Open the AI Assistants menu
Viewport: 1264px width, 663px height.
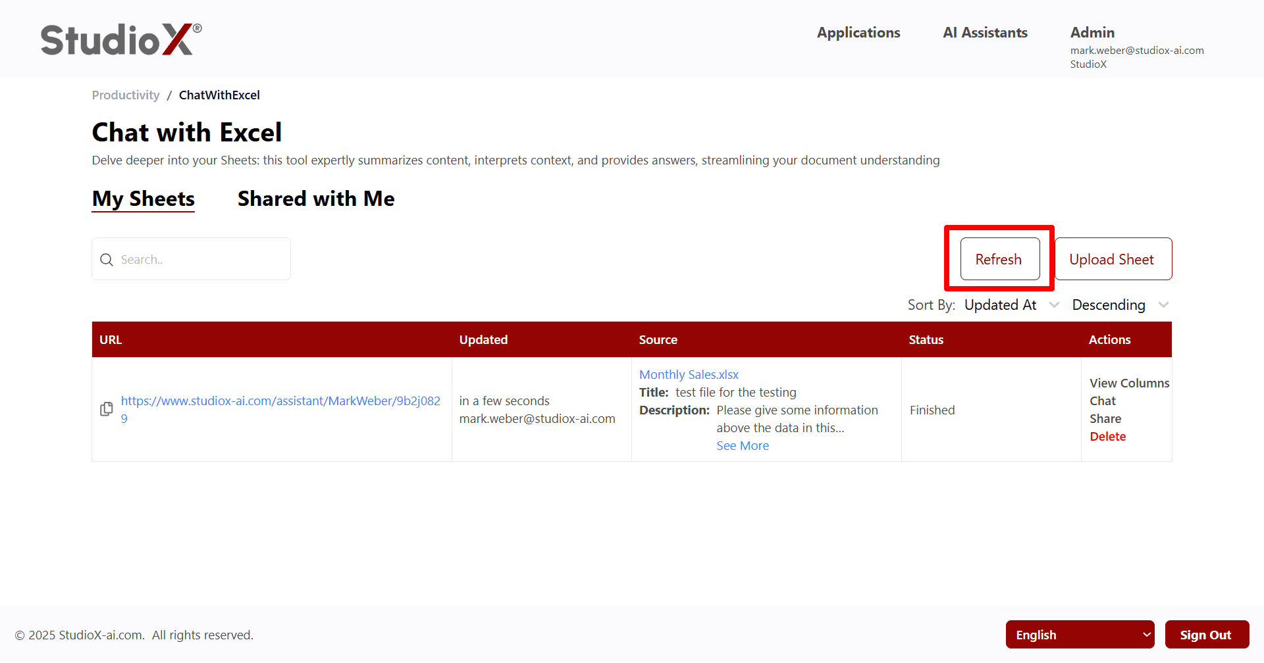click(985, 33)
